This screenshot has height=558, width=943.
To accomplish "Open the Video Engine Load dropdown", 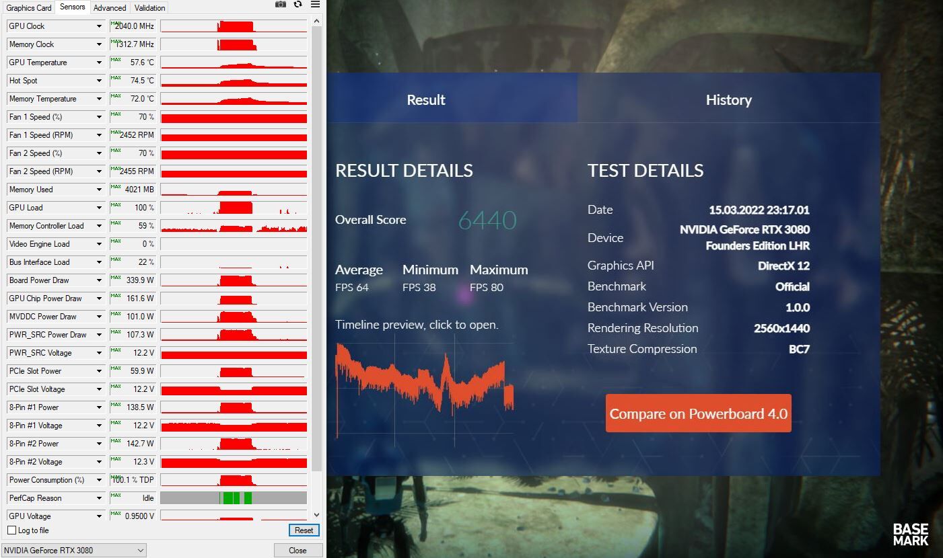I will [x=99, y=244].
